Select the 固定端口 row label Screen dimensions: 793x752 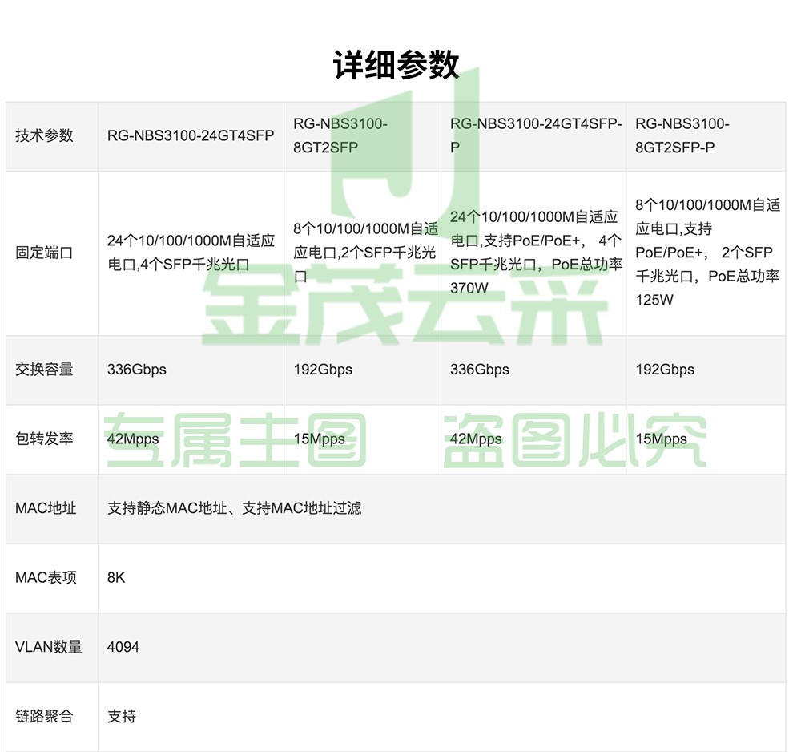45,253
